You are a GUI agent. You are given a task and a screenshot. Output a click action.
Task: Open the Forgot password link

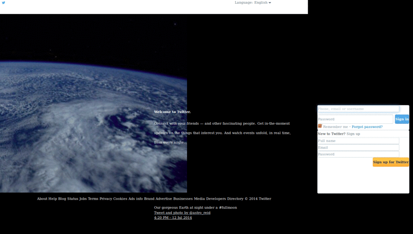coord(367,127)
